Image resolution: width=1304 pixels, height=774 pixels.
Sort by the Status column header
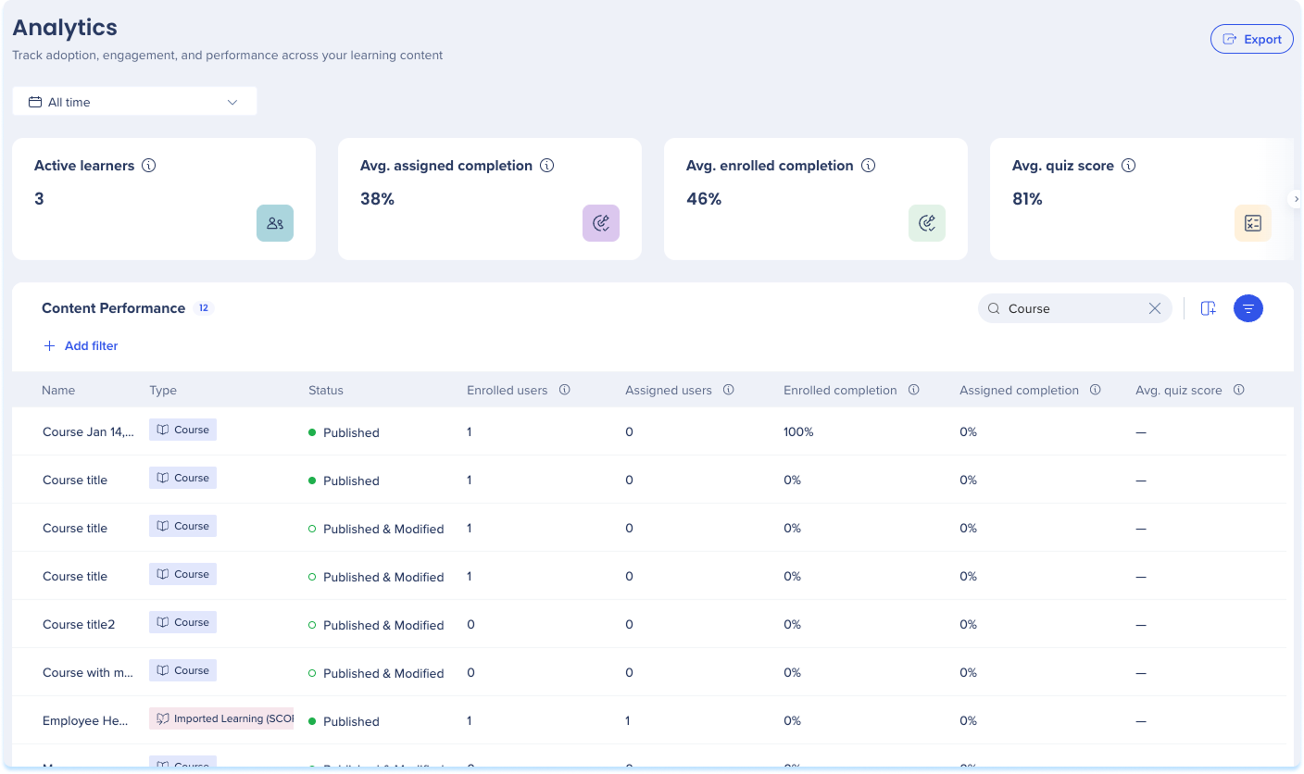(326, 390)
